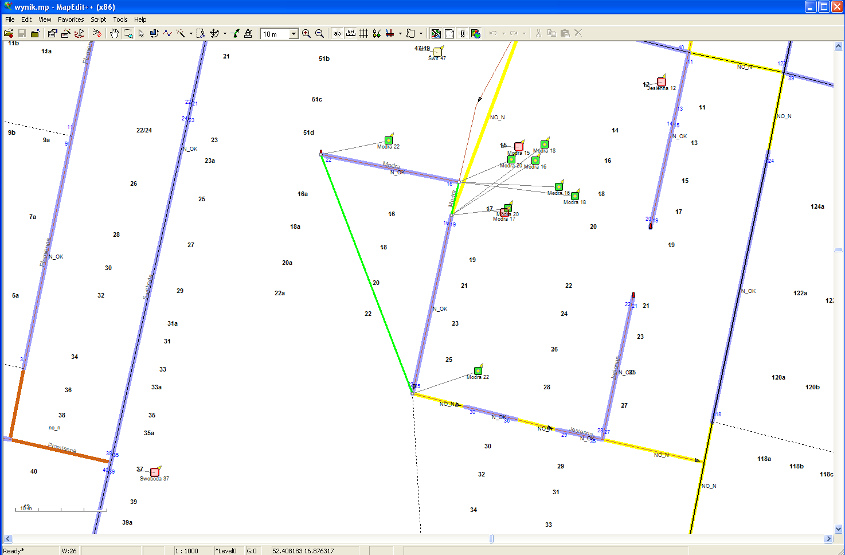The image size is (845, 555).
Task: Select the hand pan tool
Action: 114,34
